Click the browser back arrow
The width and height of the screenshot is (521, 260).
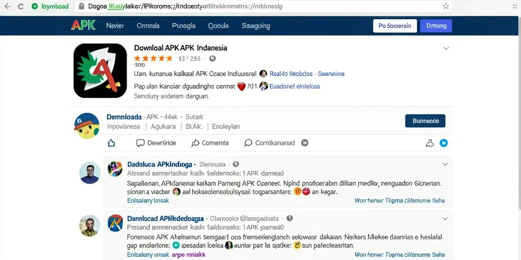point(7,6)
